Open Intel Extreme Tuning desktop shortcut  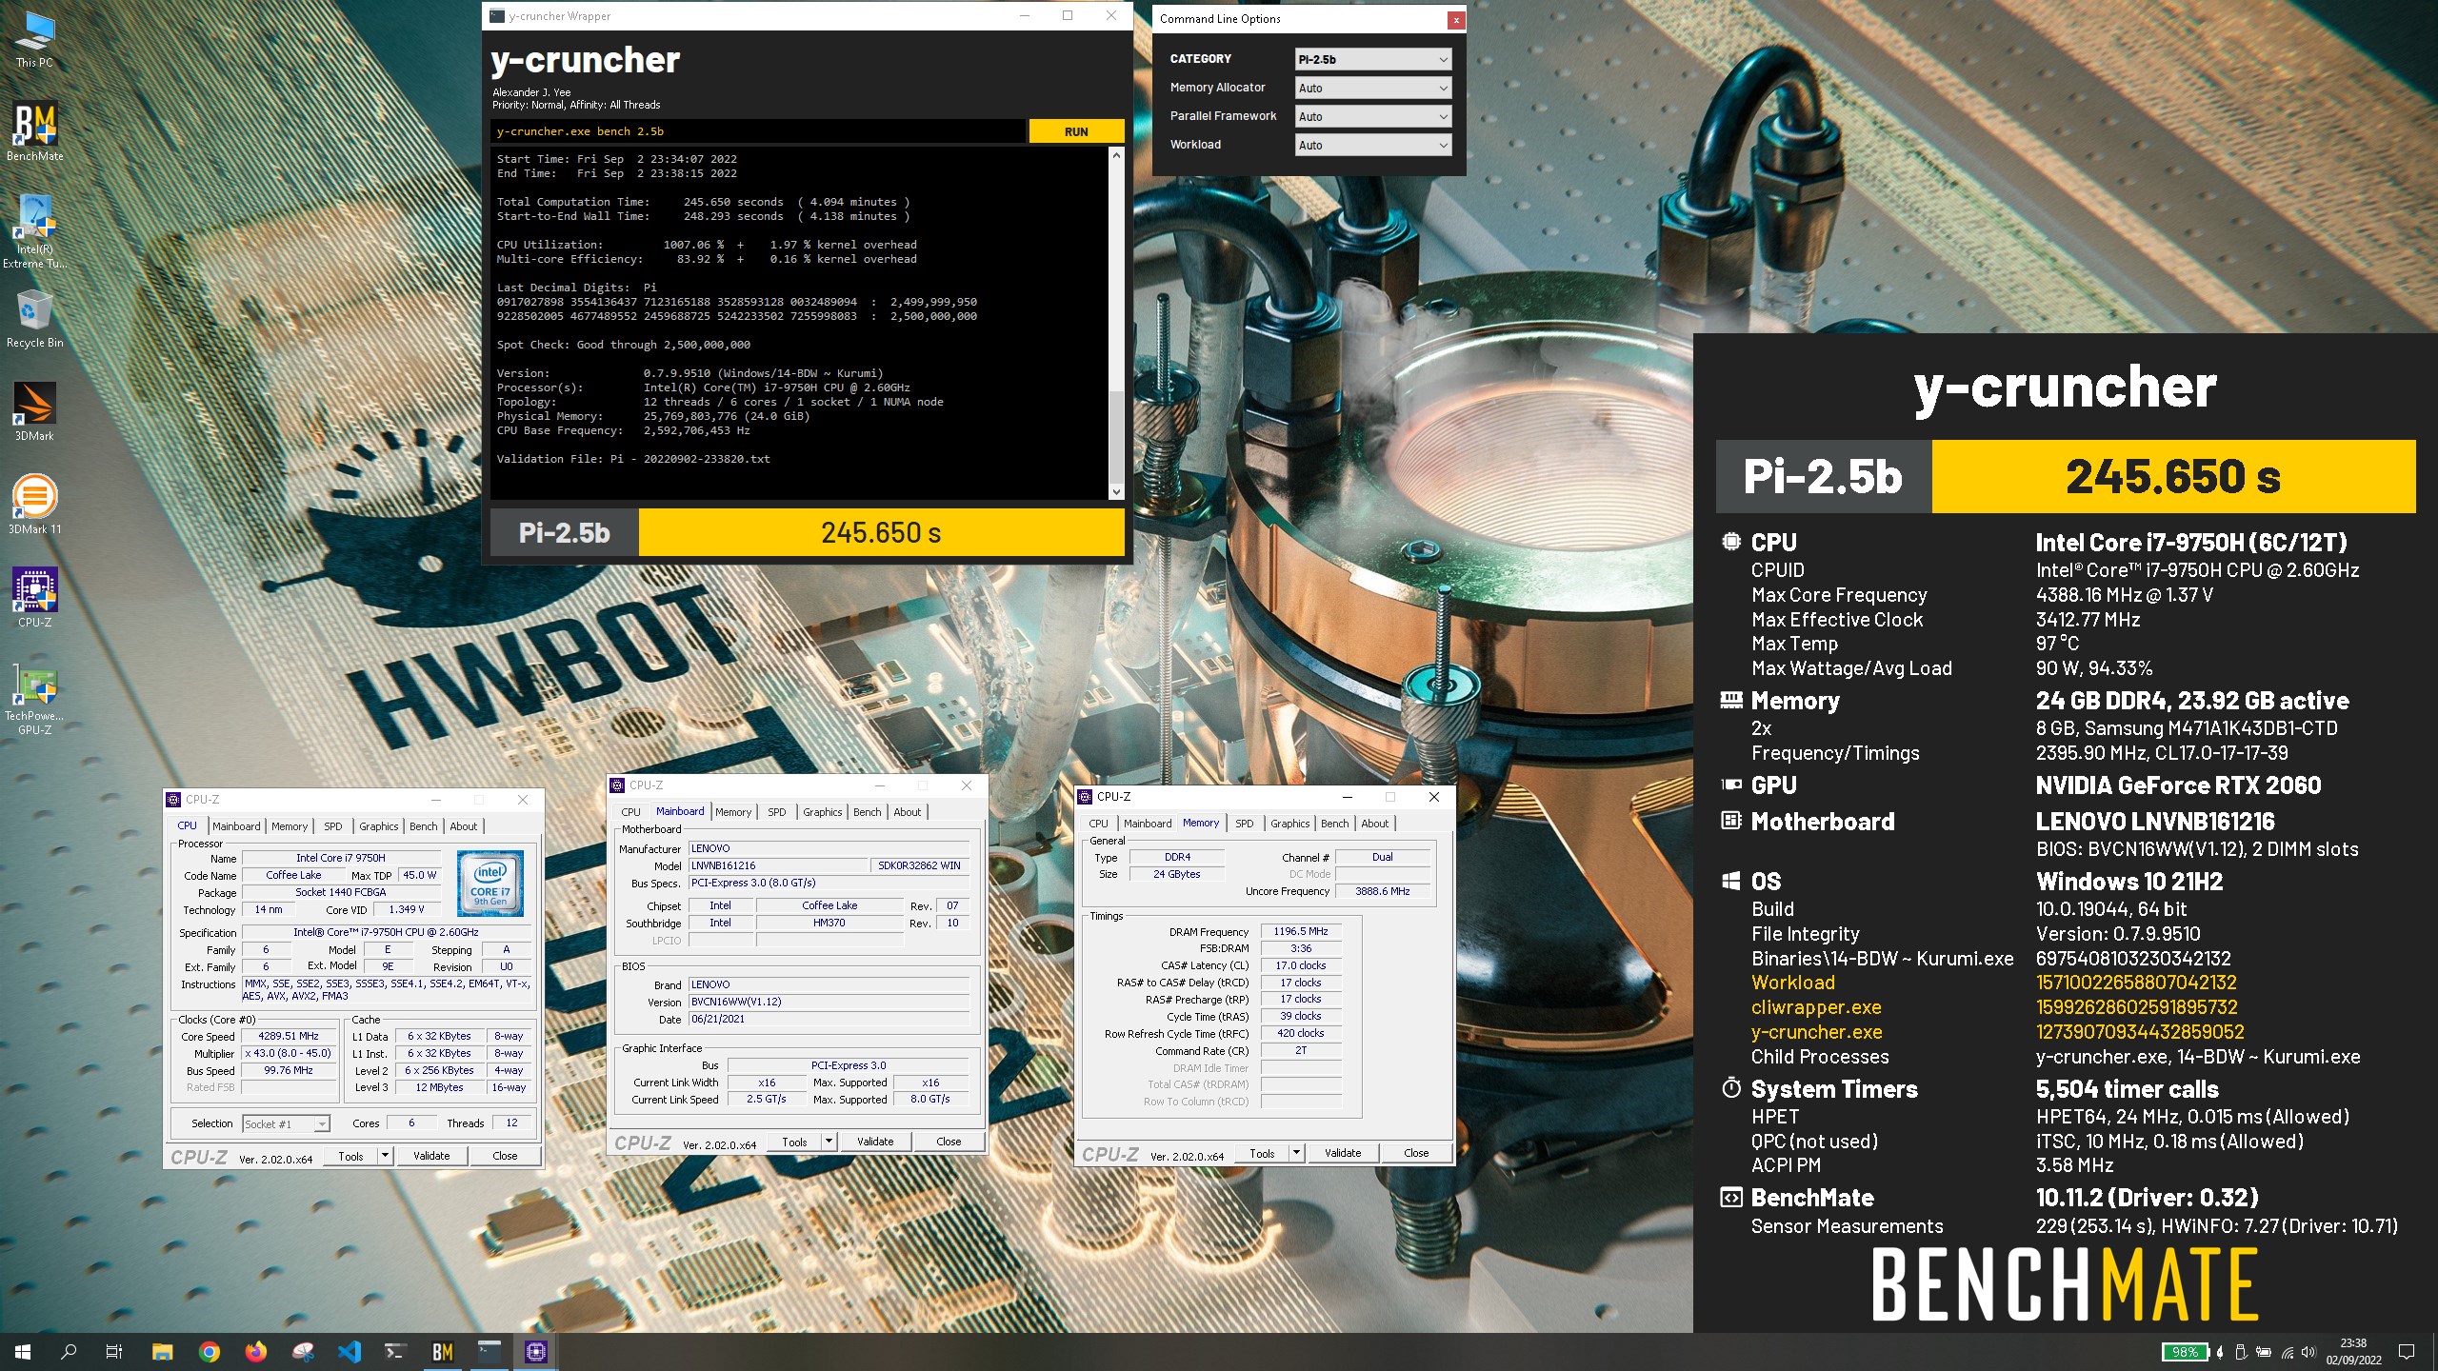[34, 230]
